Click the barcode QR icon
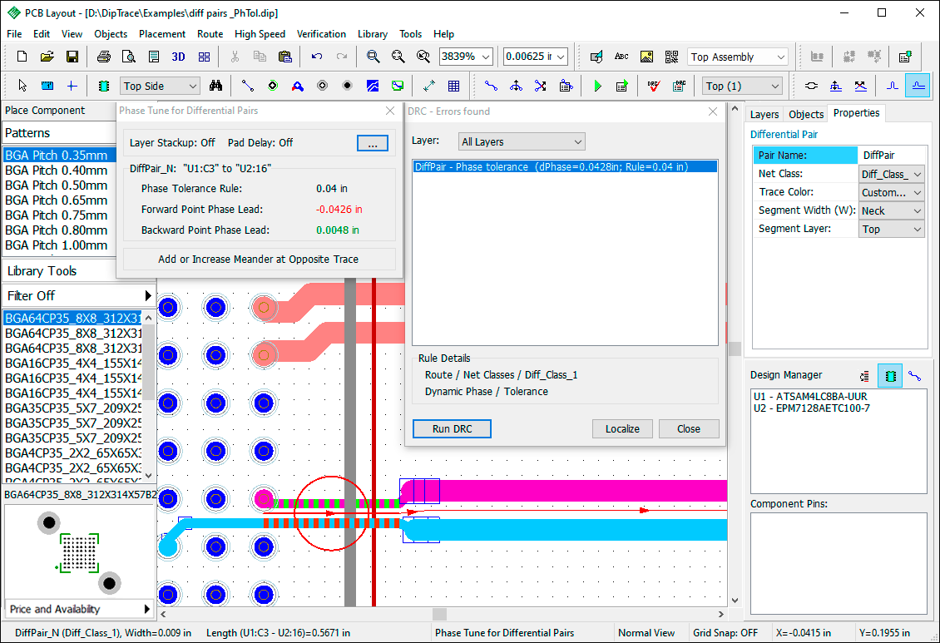 click(671, 57)
